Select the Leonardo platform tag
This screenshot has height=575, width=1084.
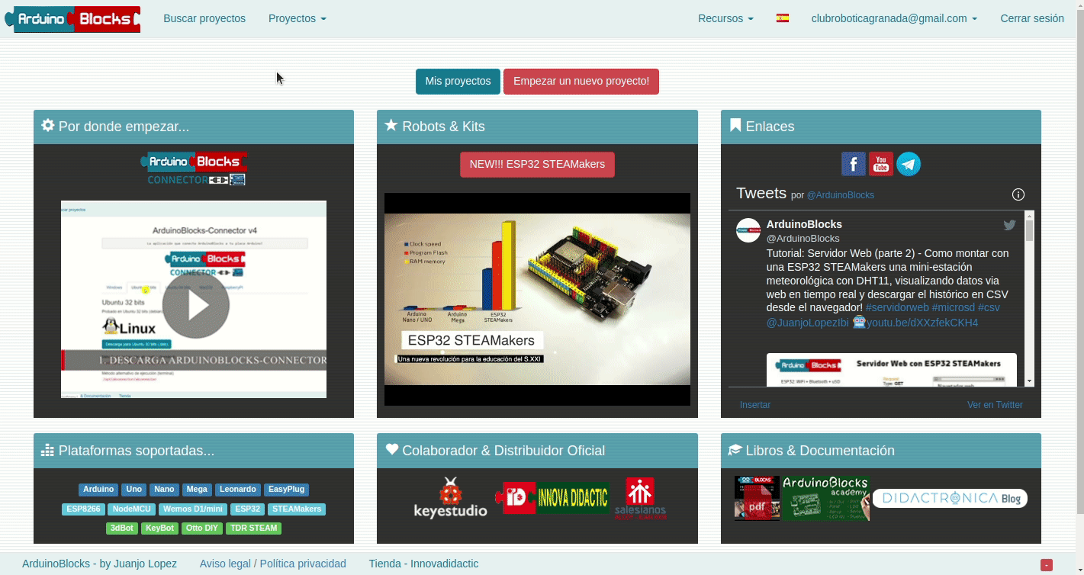point(238,490)
